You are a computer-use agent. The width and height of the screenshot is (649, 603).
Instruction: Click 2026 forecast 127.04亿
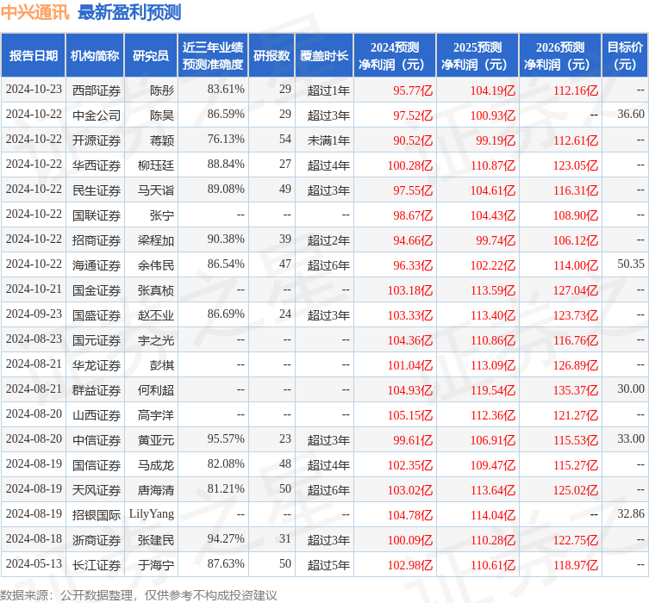tap(576, 290)
